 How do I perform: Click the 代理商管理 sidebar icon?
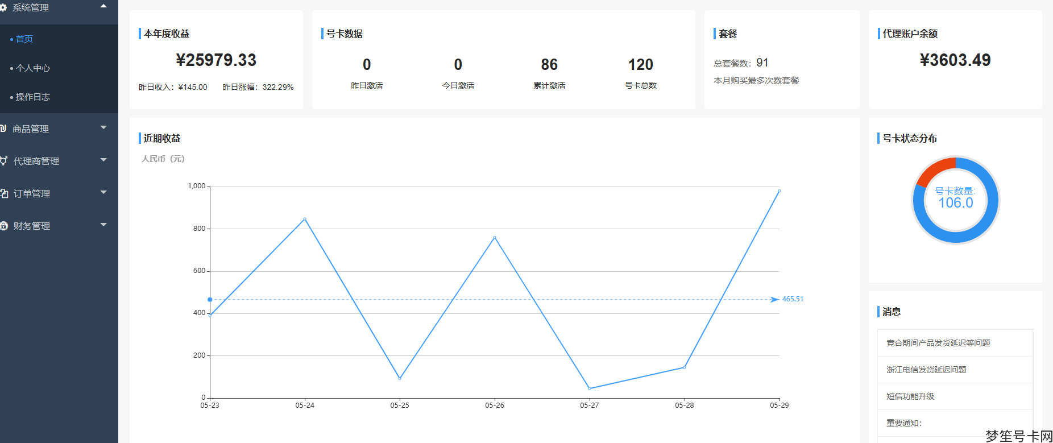point(3,161)
